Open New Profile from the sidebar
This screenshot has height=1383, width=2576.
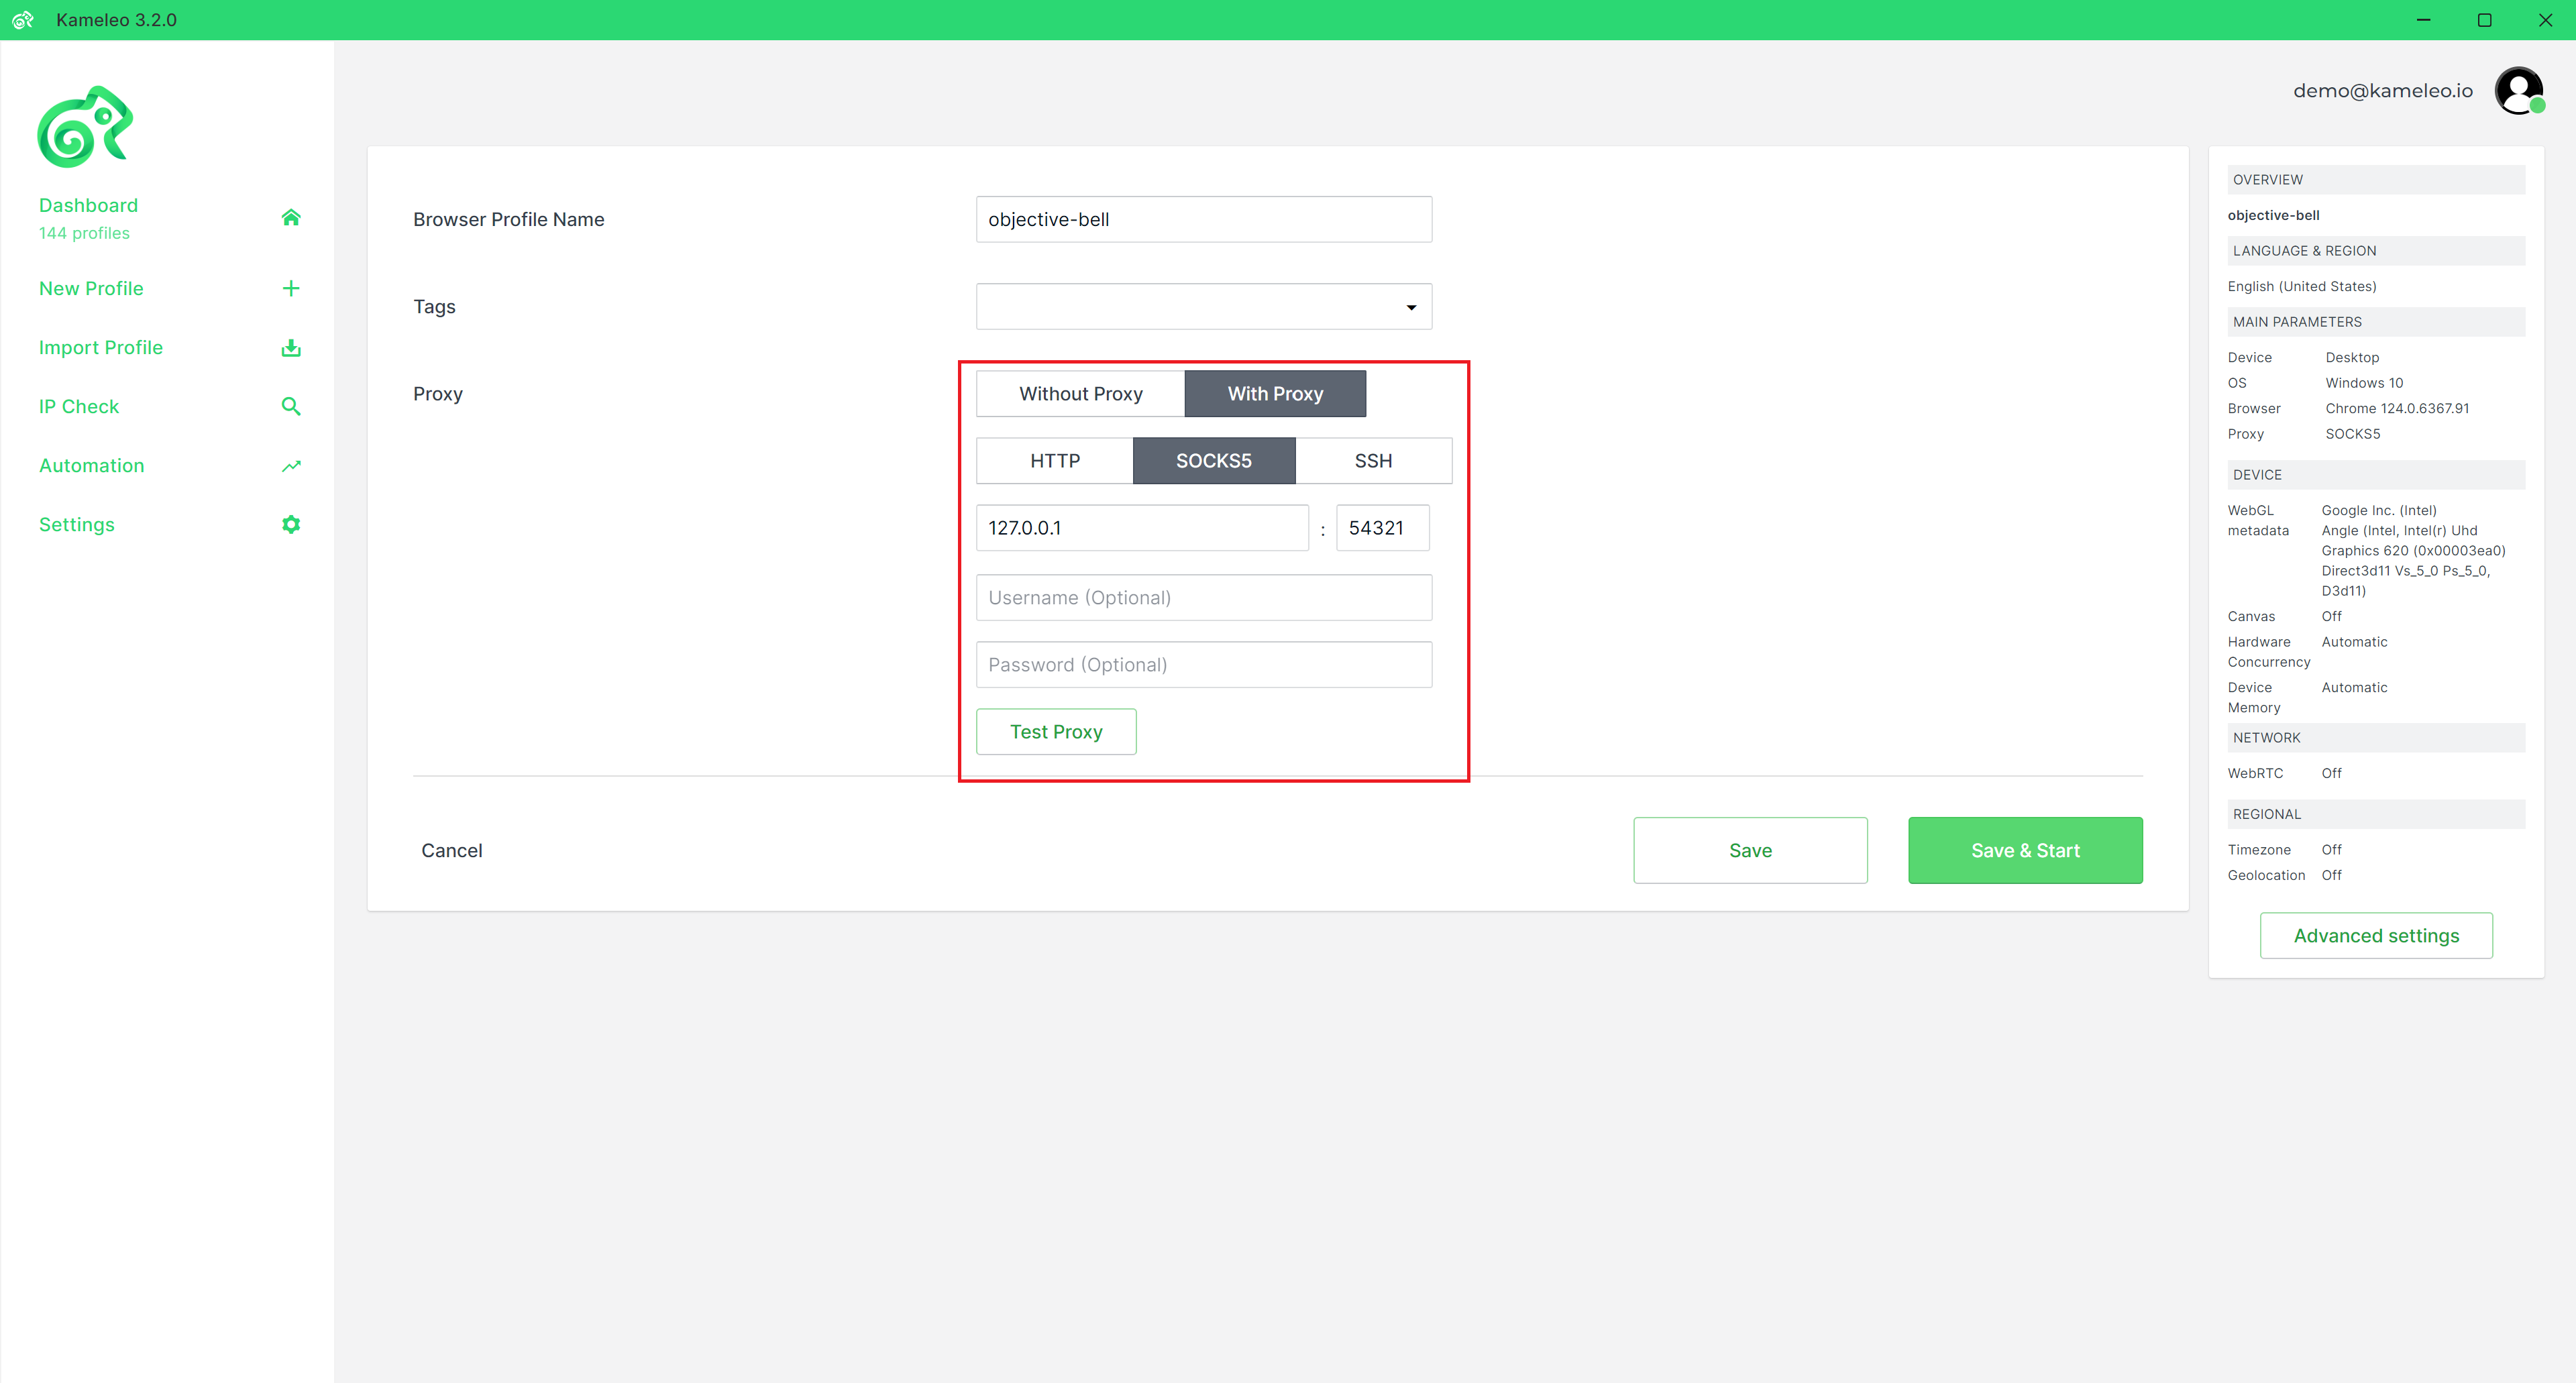tap(91, 288)
